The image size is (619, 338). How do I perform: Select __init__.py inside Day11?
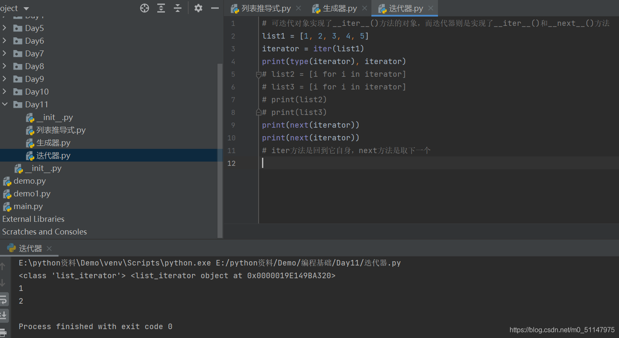(x=55, y=117)
